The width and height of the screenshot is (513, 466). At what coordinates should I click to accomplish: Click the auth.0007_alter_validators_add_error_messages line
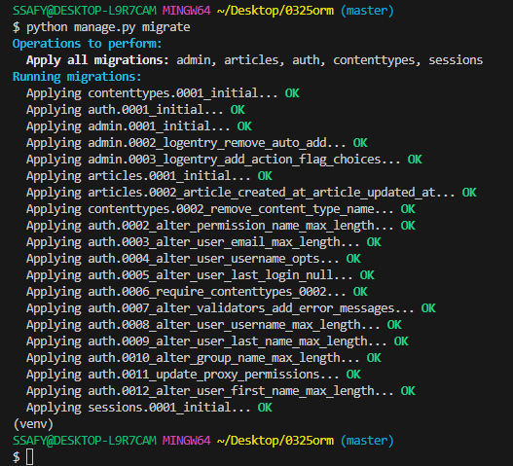231,308
